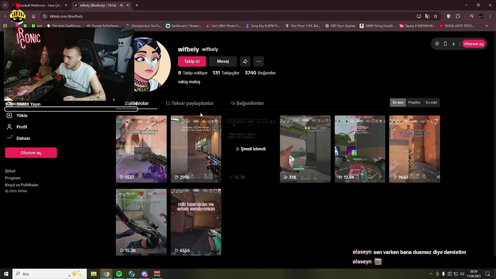Show hidden system tray icons chevron

(x=431, y=274)
